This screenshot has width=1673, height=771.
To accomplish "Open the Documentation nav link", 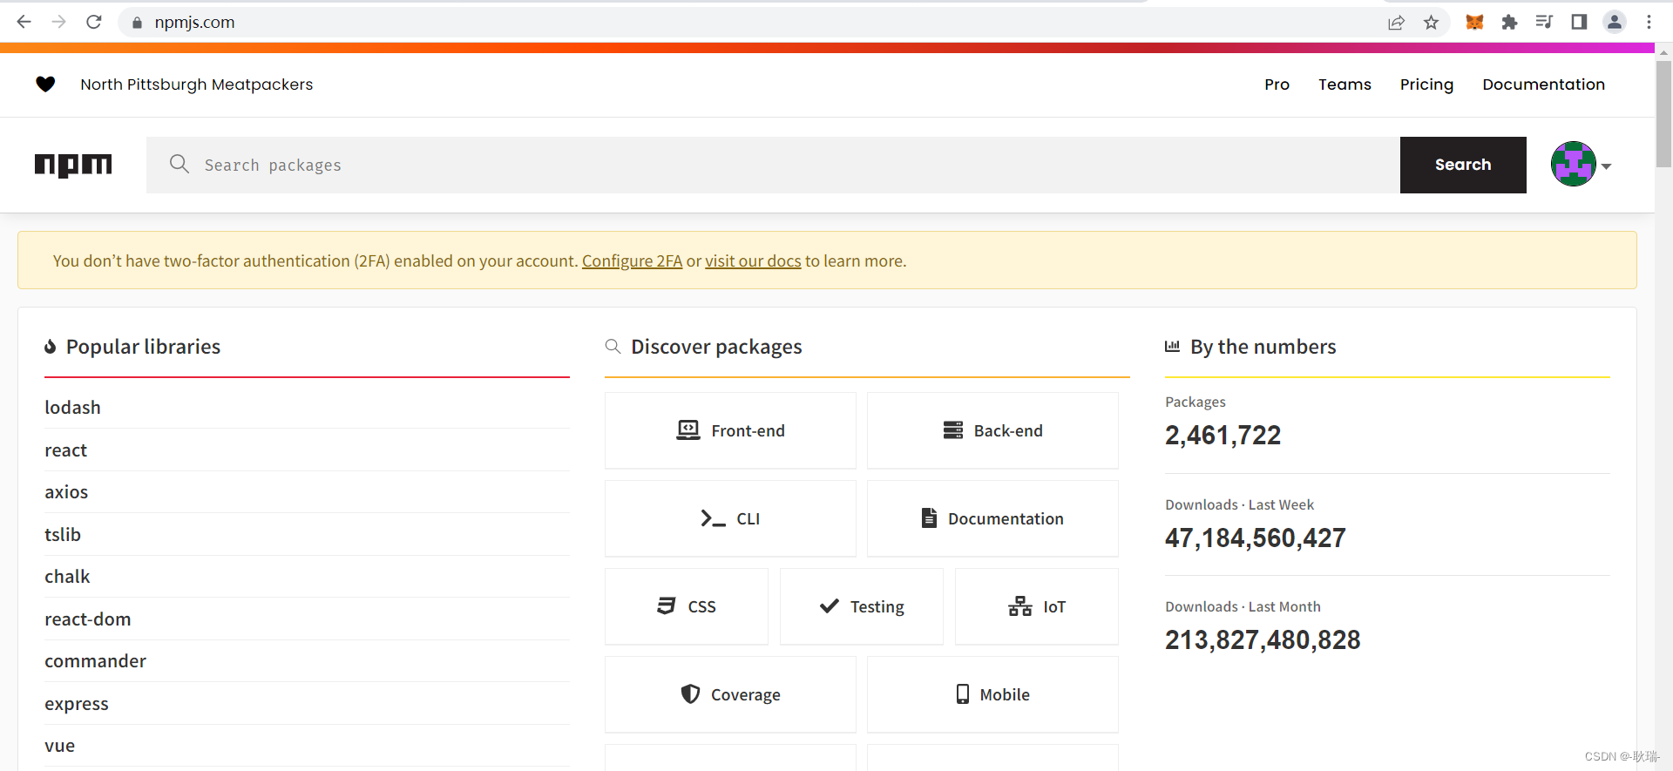I will pos(1543,85).
